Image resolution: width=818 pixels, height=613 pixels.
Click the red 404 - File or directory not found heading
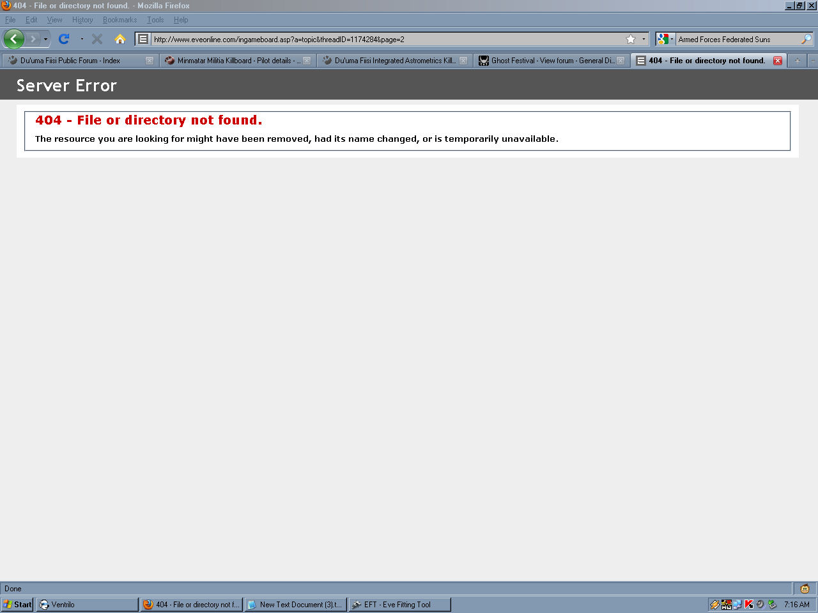click(x=148, y=120)
